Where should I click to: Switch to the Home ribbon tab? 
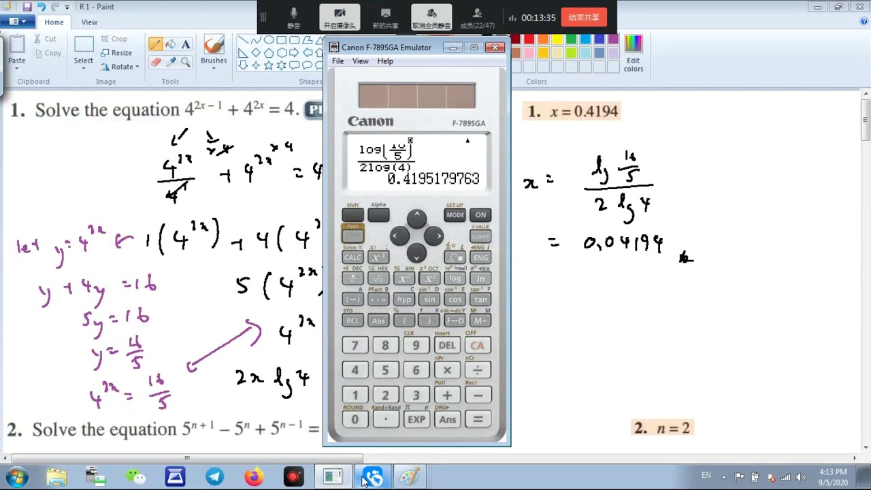[54, 22]
